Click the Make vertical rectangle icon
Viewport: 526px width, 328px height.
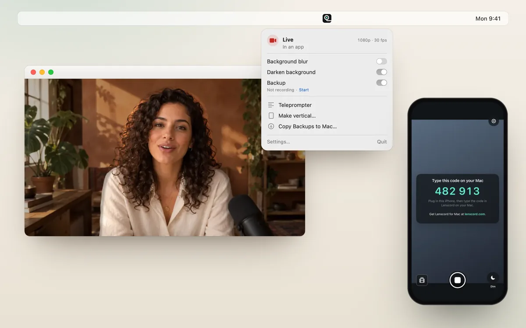pos(271,116)
